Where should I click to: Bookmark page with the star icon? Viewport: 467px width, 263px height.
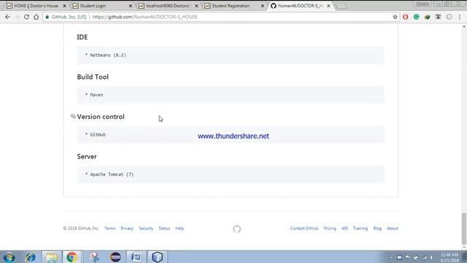tap(395, 17)
